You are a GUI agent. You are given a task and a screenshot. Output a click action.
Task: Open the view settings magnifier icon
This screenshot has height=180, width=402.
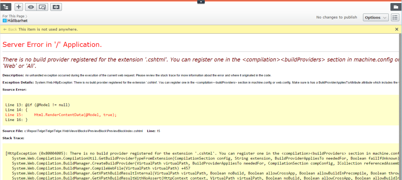click(42, 7)
